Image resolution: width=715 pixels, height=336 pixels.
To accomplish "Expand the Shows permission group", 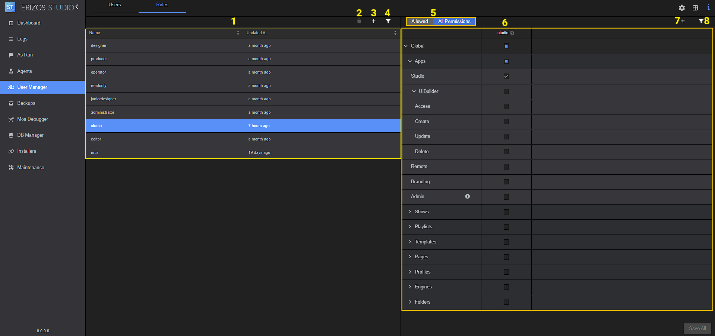I will (x=410, y=212).
